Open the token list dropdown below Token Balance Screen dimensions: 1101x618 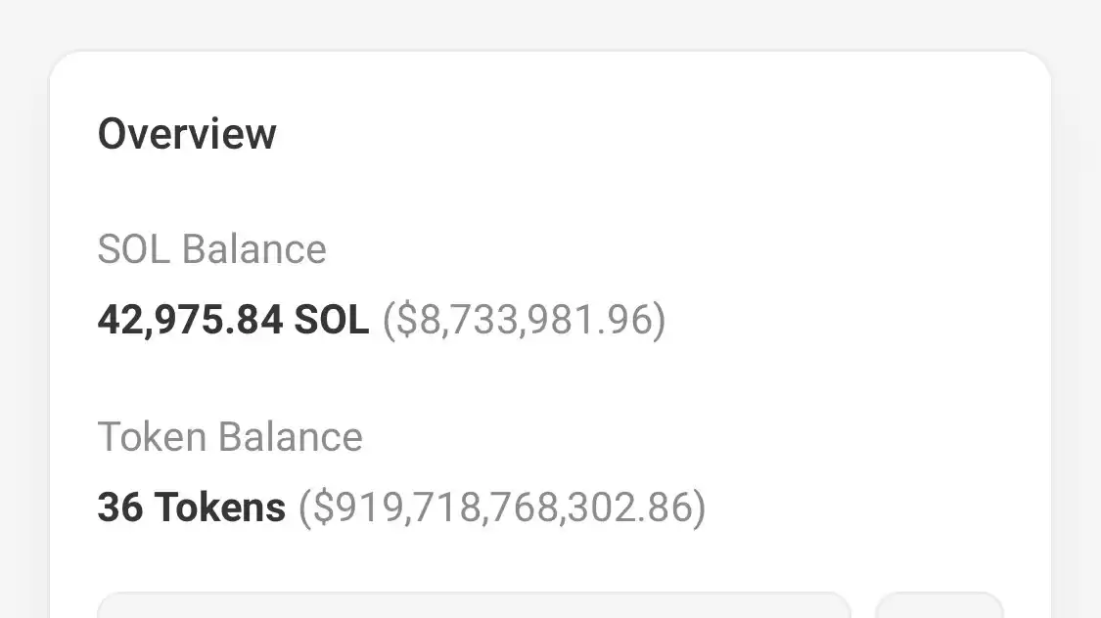pos(474,605)
